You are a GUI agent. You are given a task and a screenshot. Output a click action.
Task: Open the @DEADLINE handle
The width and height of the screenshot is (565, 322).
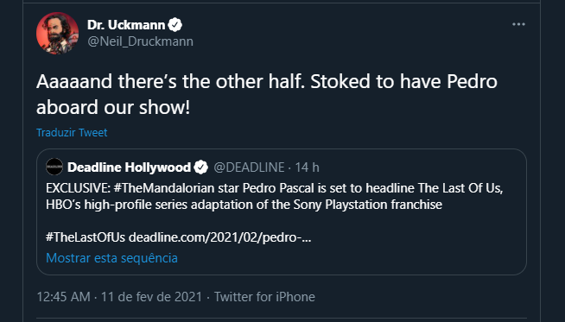point(249,167)
